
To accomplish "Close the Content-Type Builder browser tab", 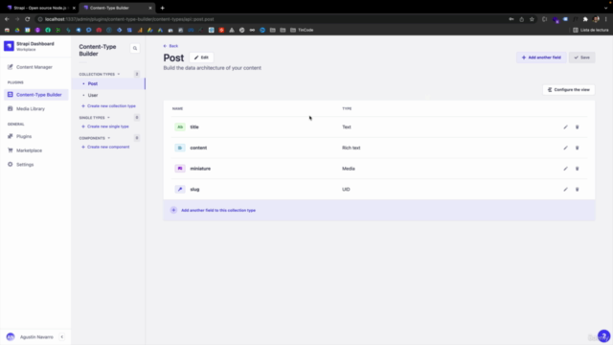I will (x=150, y=8).
